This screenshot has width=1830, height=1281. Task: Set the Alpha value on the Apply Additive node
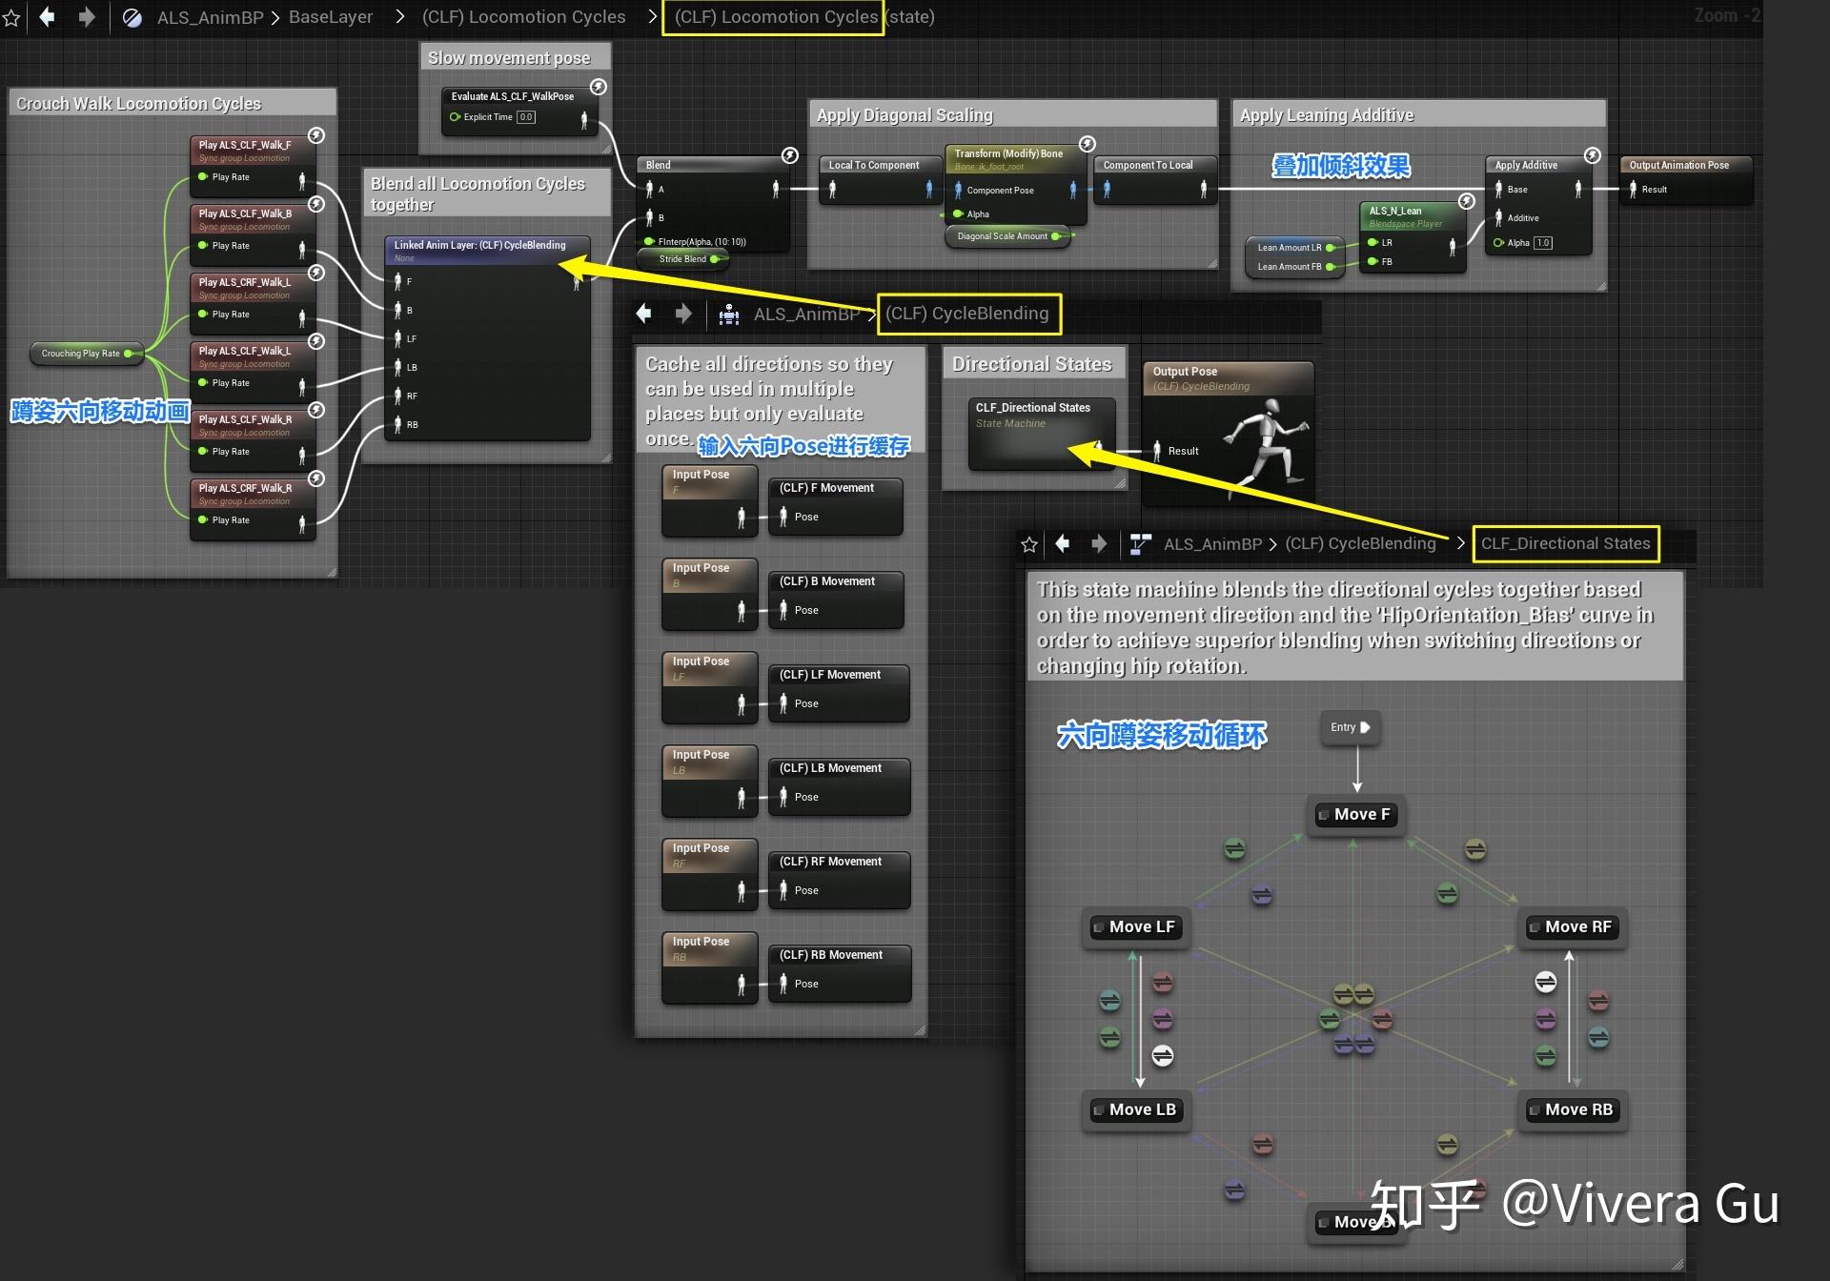(x=1542, y=242)
